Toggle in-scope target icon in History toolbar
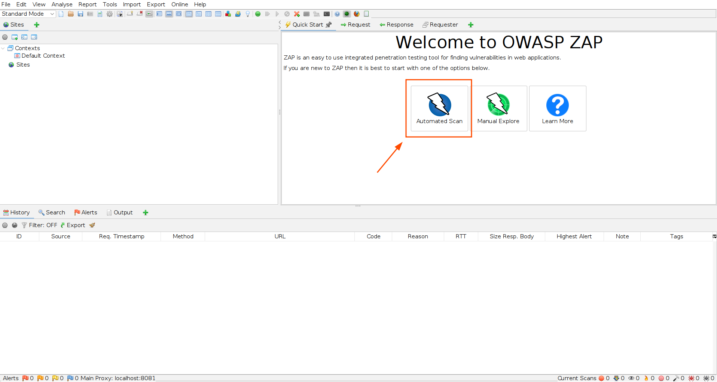Image resolution: width=717 pixels, height=382 pixels. click(5, 225)
